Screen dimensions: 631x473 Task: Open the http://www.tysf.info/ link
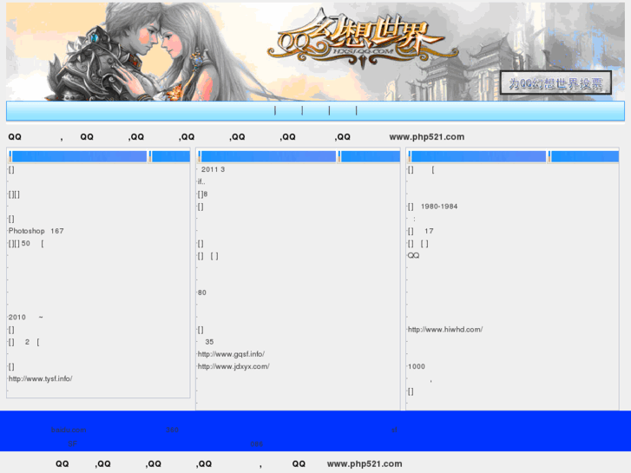tap(40, 378)
